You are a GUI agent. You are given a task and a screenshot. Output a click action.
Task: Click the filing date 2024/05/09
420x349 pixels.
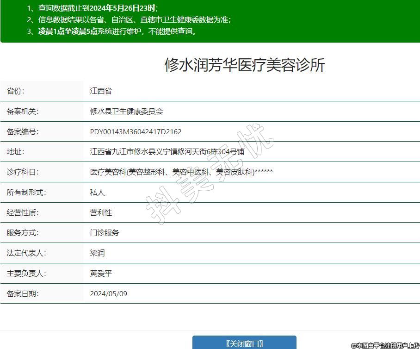pos(108,294)
